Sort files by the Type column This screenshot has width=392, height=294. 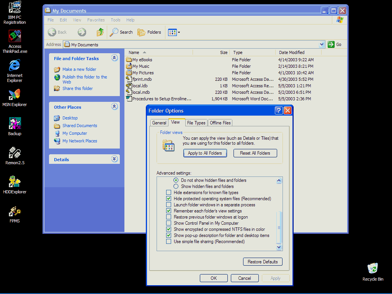click(252, 52)
